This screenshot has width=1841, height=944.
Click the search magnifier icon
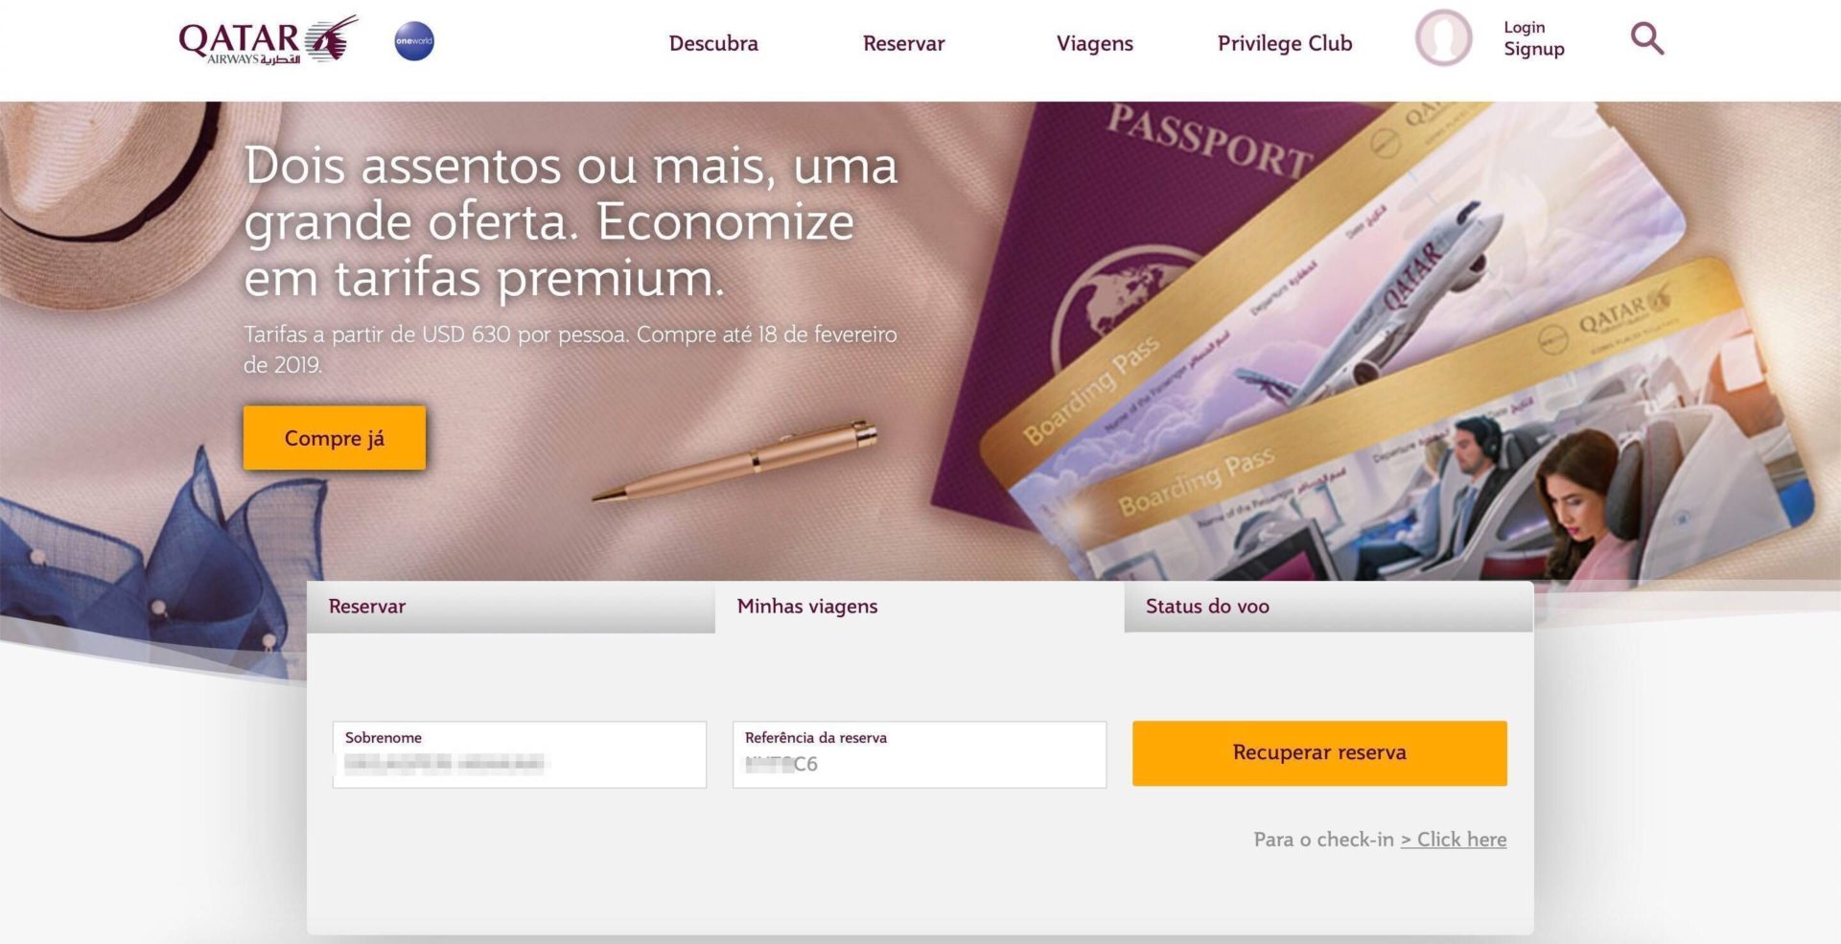point(1646,38)
